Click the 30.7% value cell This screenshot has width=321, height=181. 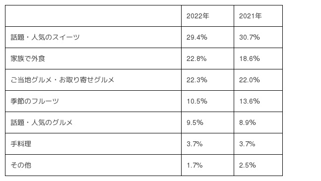pos(258,37)
